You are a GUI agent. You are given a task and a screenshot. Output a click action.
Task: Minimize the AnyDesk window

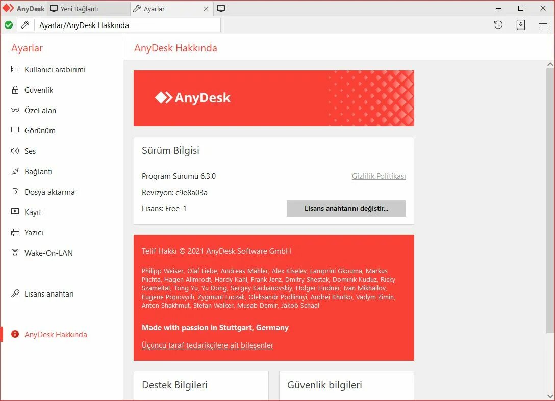tap(498, 9)
